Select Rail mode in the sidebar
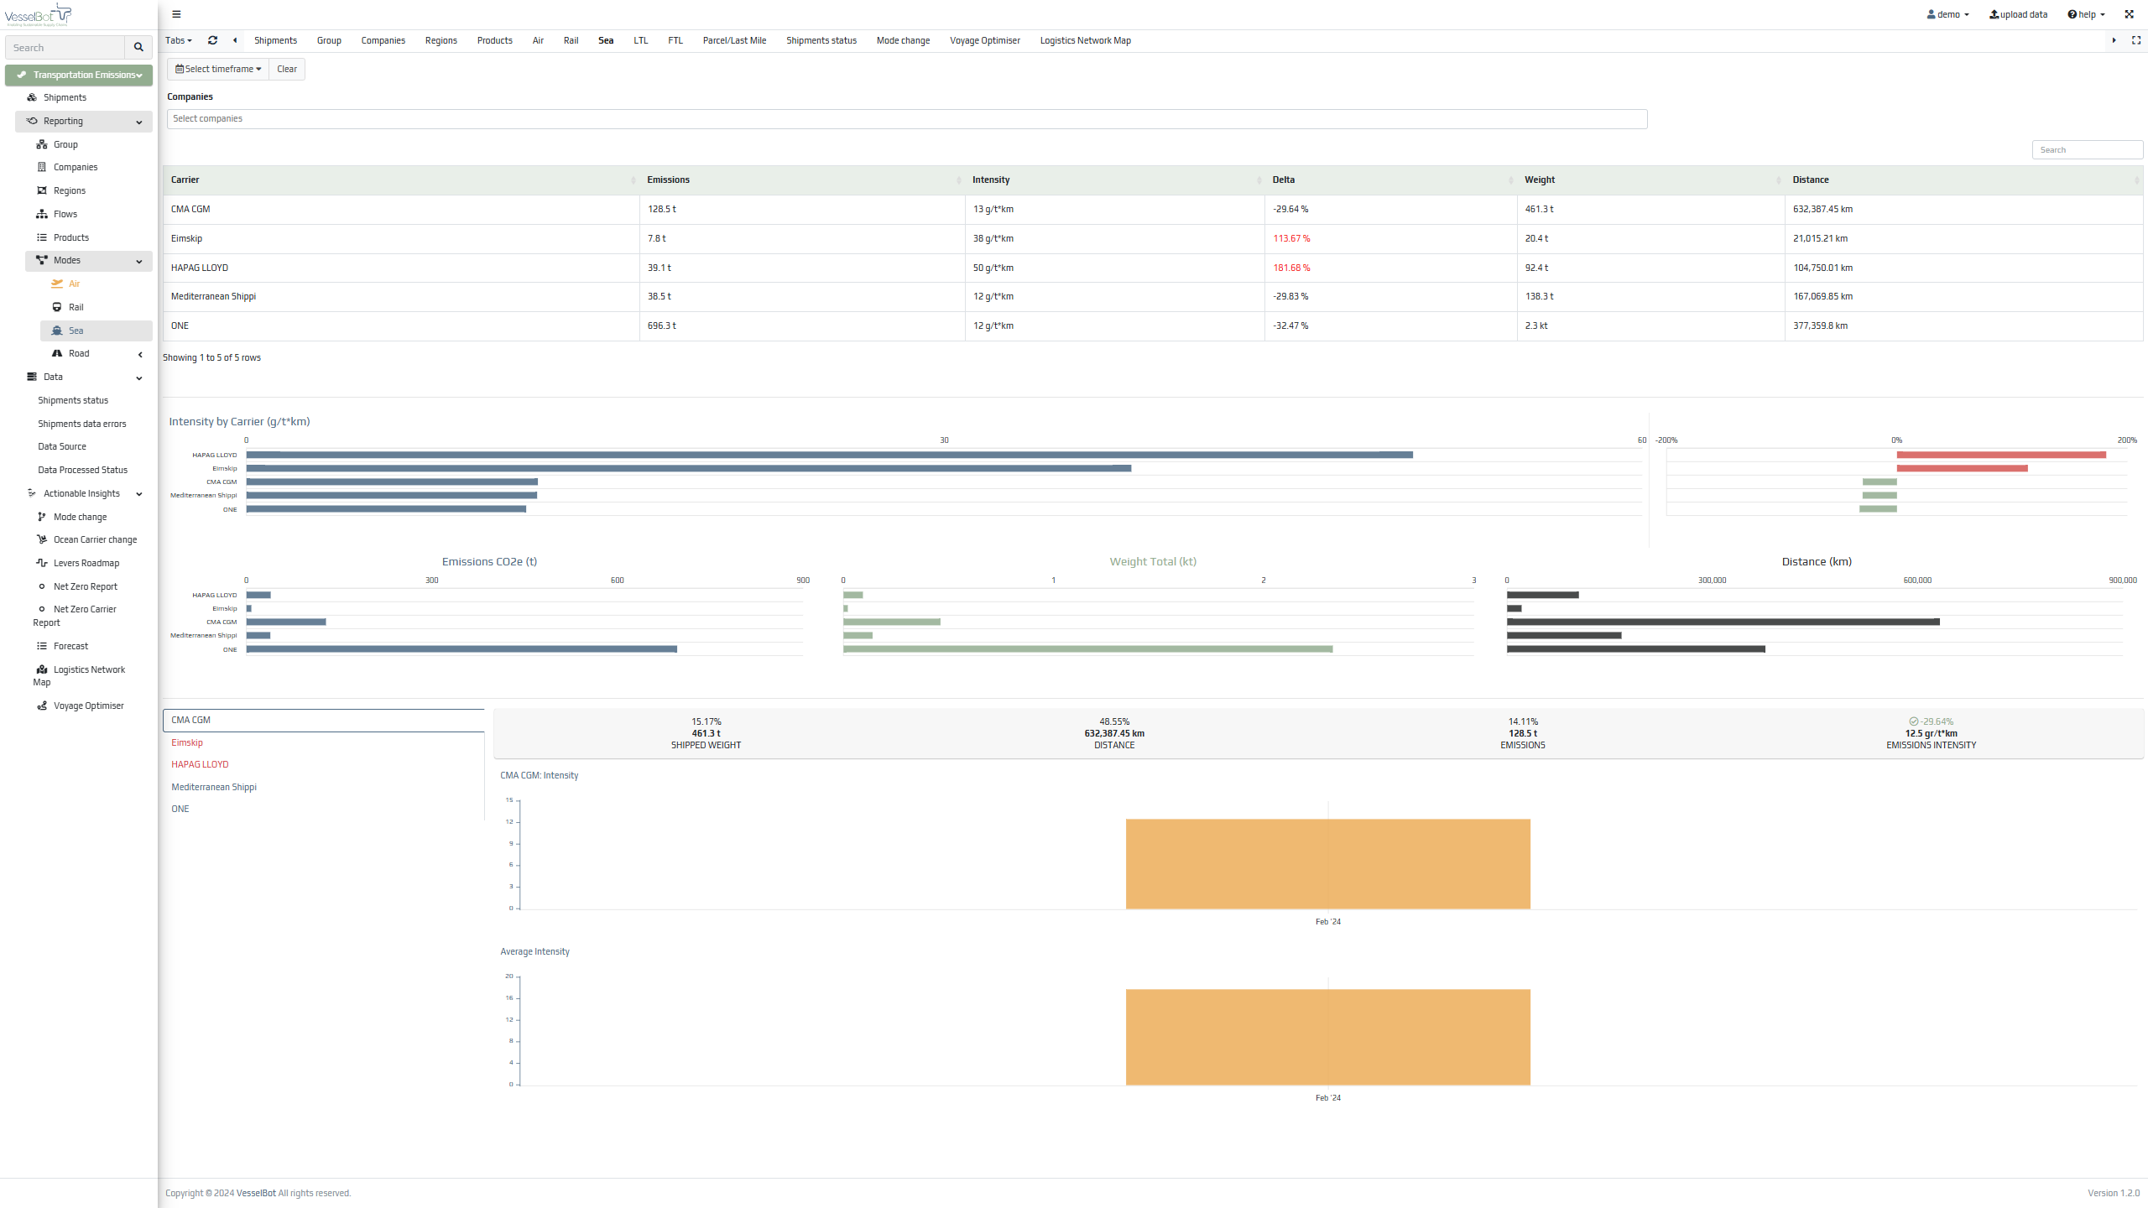Screen dimensions: 2148x1208 click(76, 307)
